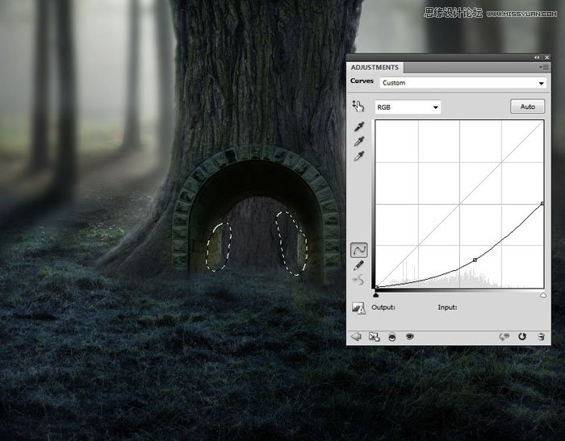Select the bottom-left curve endpoint
The width and height of the screenshot is (565, 441).
377,287
